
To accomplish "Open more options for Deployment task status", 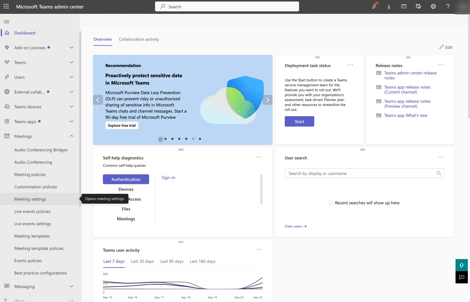I will [350, 65].
